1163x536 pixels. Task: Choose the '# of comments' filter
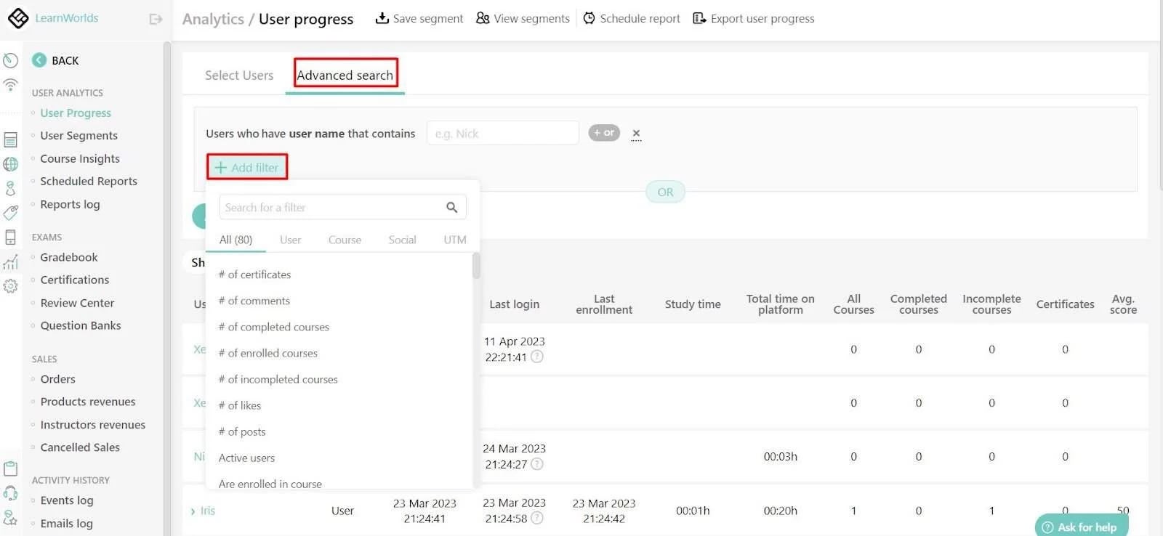tap(254, 301)
